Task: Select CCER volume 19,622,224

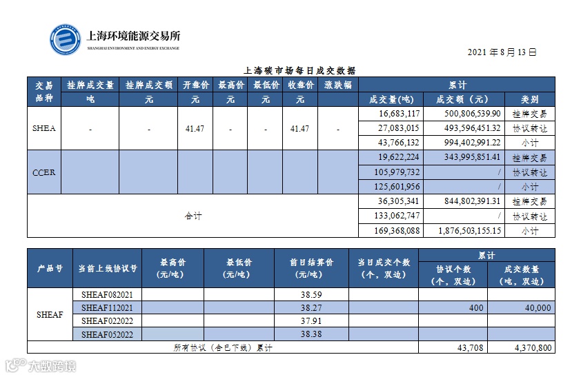Action: 399,157
